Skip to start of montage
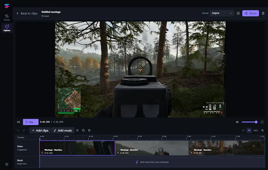 pyautogui.click(x=19, y=122)
